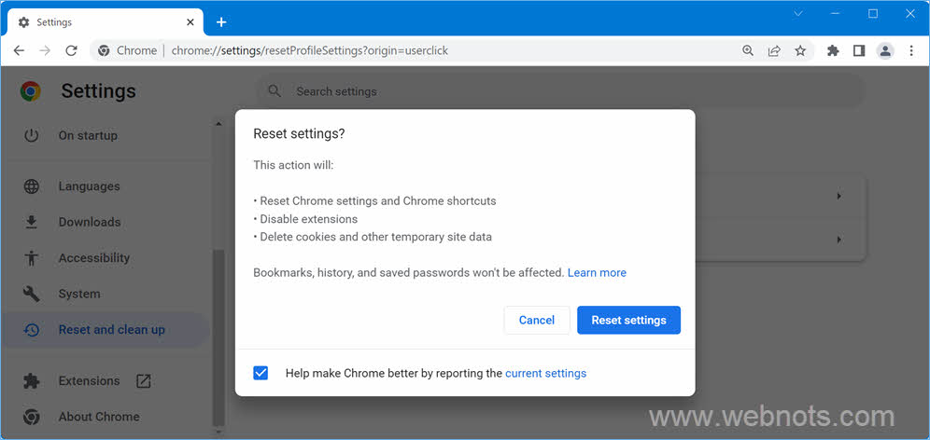Open the Extensions puzzle icon in toolbar

point(833,51)
